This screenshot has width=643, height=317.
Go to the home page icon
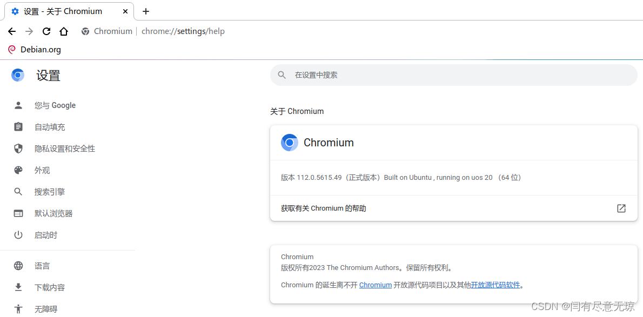(x=64, y=31)
